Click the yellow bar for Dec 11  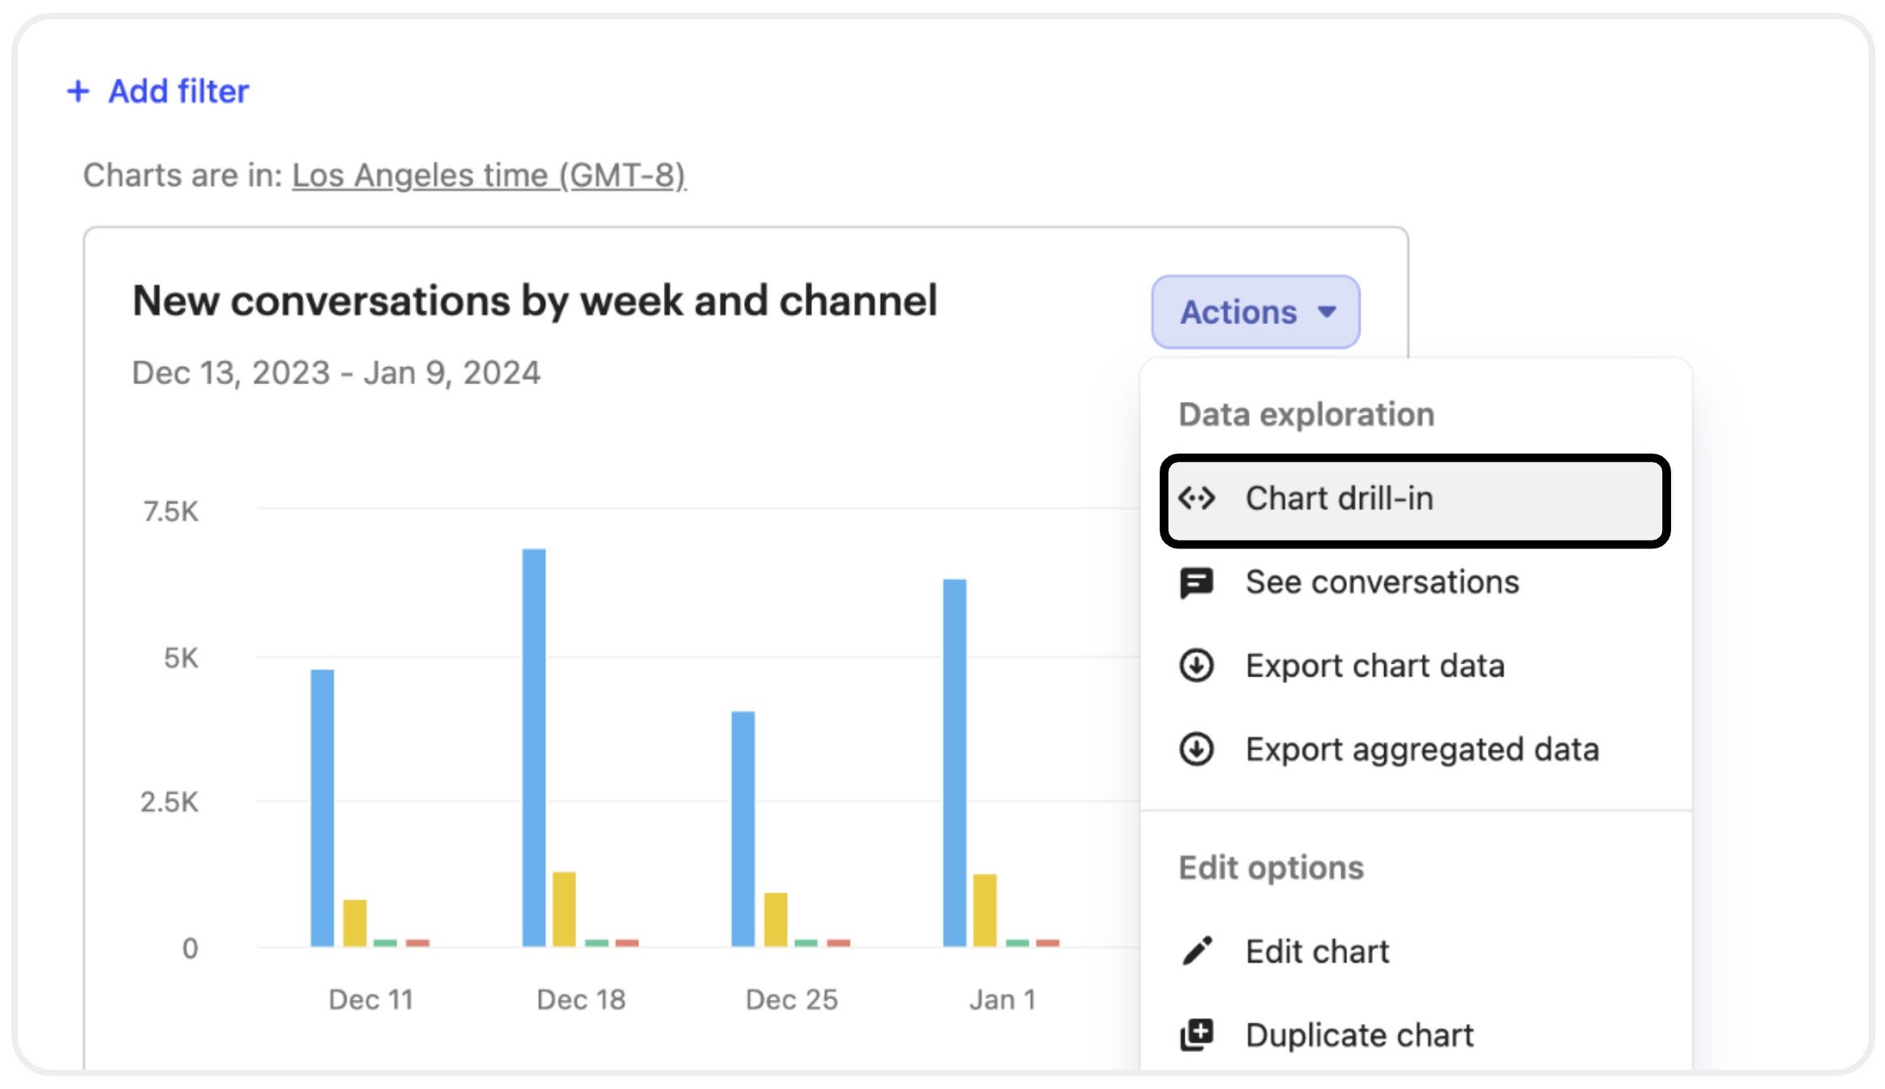tap(355, 923)
